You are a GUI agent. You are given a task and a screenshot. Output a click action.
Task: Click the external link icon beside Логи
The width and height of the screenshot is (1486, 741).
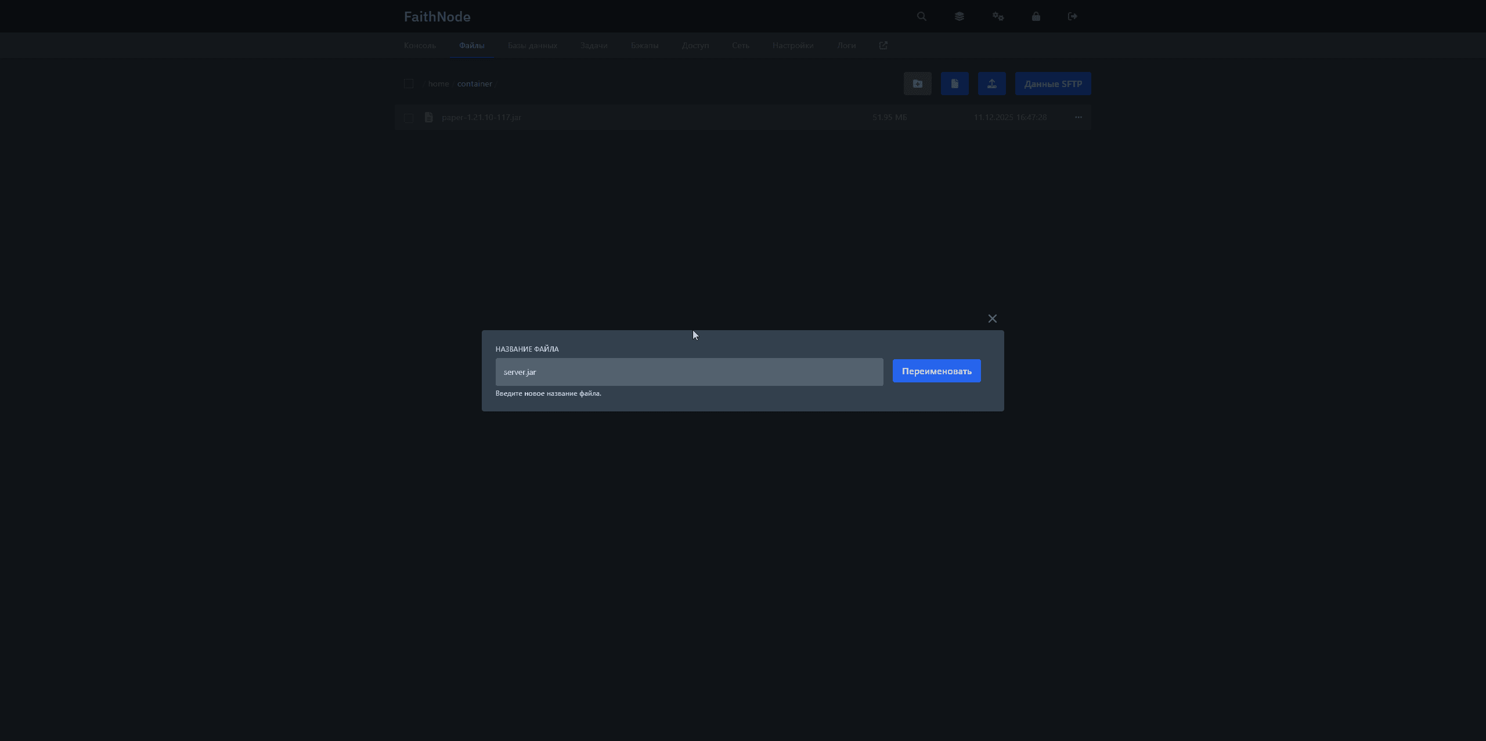coord(883,45)
